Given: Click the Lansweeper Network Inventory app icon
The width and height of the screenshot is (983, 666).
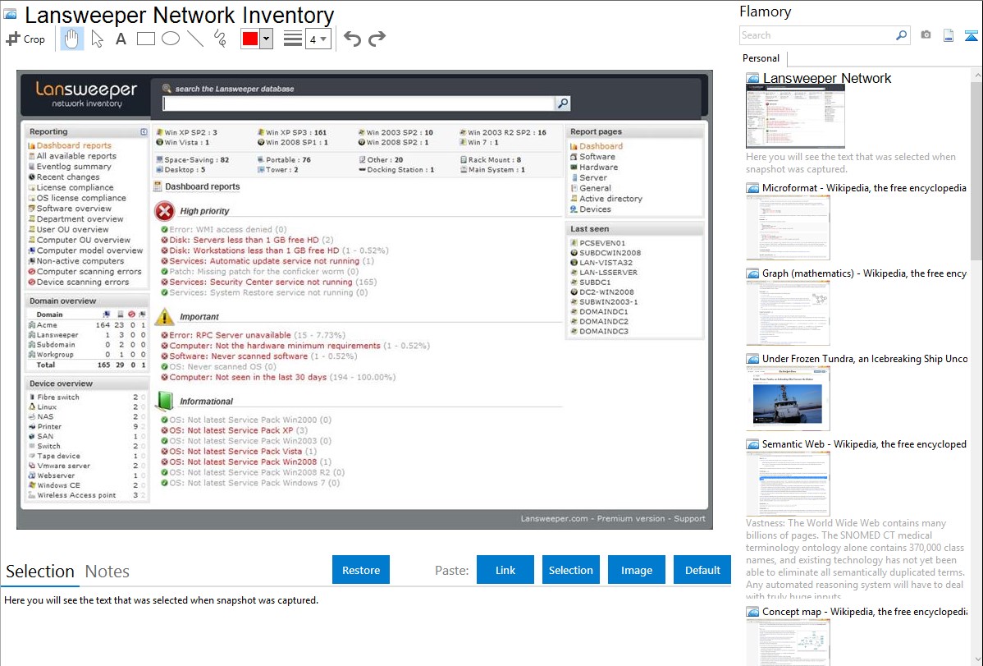Looking at the screenshot, I should pos(10,14).
